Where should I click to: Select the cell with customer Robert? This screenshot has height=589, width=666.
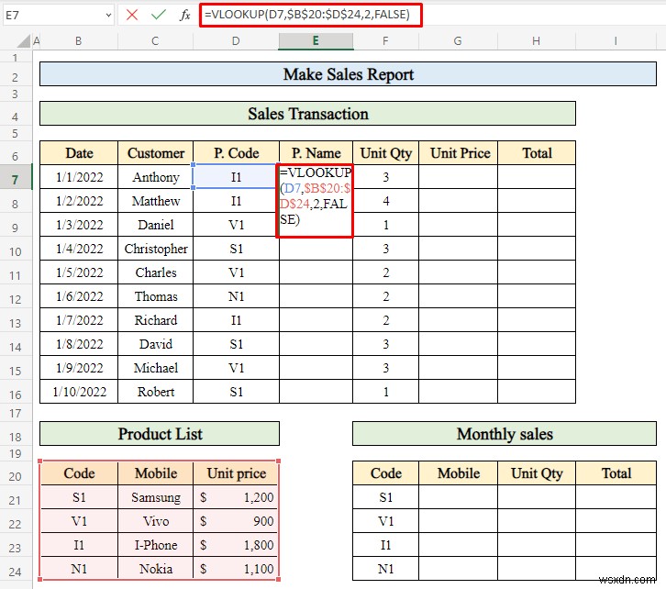tap(155, 392)
